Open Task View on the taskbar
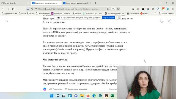Viewport: 176px width, 99px height. [x=64, y=96]
